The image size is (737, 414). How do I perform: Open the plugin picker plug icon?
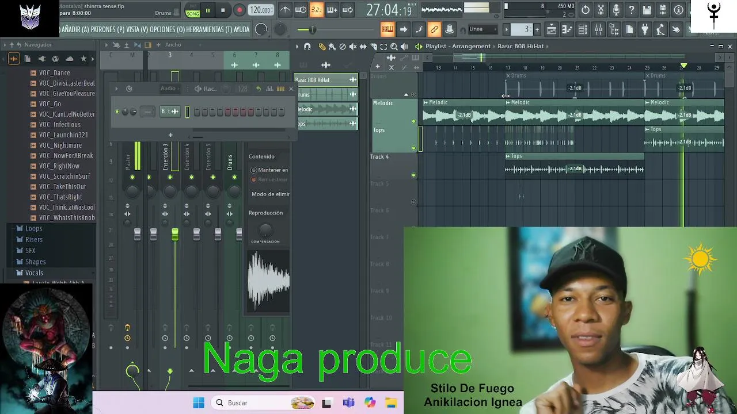pos(645,29)
